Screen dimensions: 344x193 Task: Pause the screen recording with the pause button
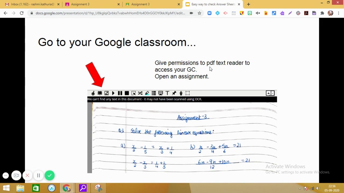coord(38,175)
